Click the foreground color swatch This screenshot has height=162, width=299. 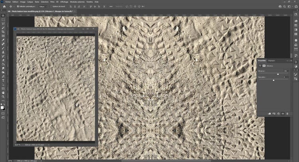click(2, 108)
